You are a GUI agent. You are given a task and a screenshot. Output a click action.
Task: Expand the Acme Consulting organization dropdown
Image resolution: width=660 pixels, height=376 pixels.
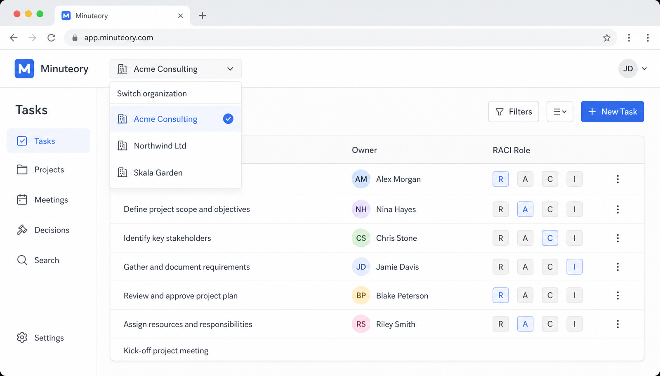click(x=175, y=69)
